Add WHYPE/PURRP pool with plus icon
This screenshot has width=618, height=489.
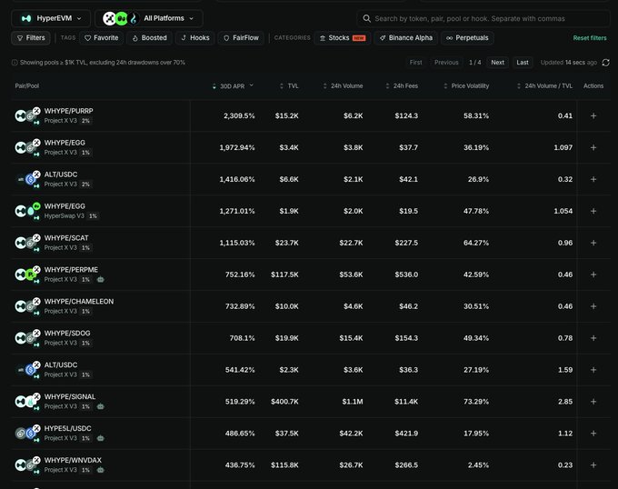pos(593,115)
